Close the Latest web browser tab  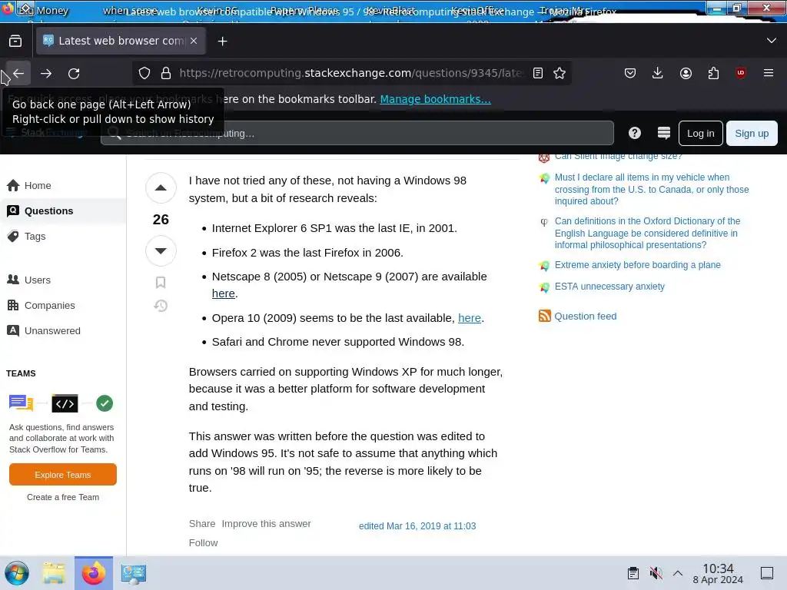[194, 41]
